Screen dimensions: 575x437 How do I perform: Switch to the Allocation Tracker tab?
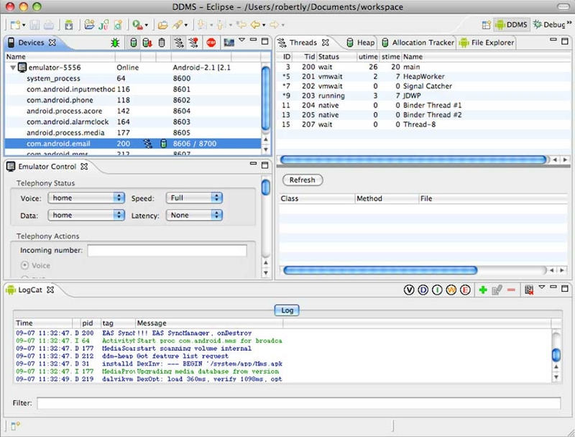418,43
